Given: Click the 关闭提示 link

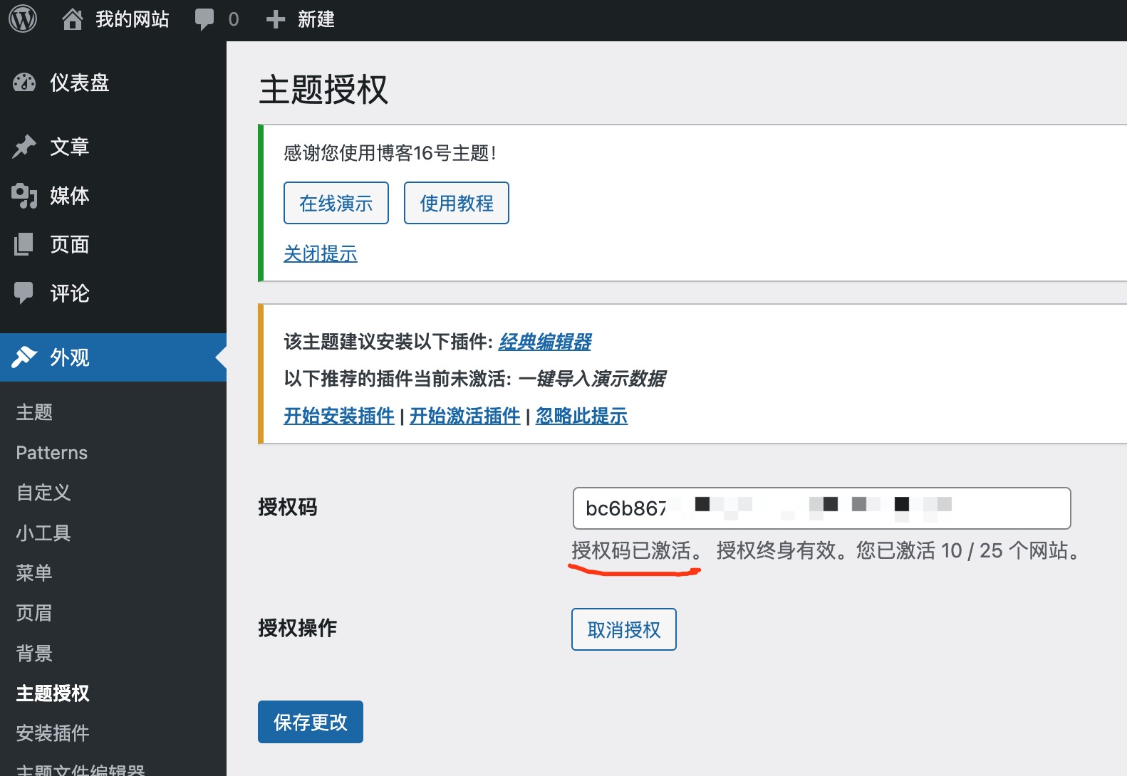Looking at the screenshot, I should click(321, 253).
